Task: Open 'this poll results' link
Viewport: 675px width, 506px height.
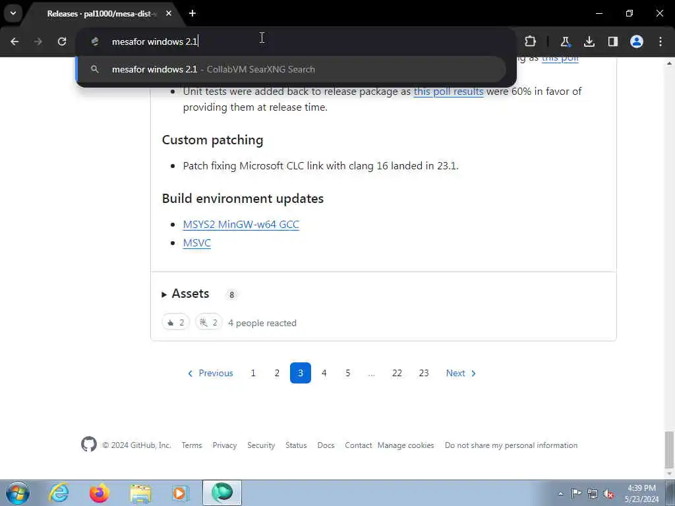Action: coord(448,91)
